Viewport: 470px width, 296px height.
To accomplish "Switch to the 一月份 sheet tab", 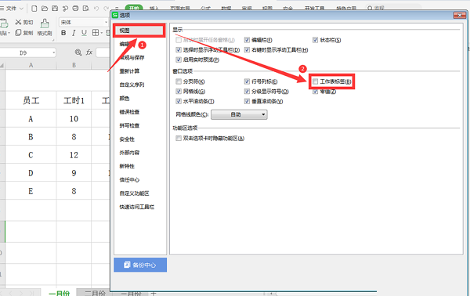I will click(59, 293).
